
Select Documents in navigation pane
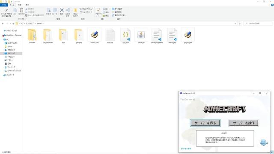click(x=10, y=57)
